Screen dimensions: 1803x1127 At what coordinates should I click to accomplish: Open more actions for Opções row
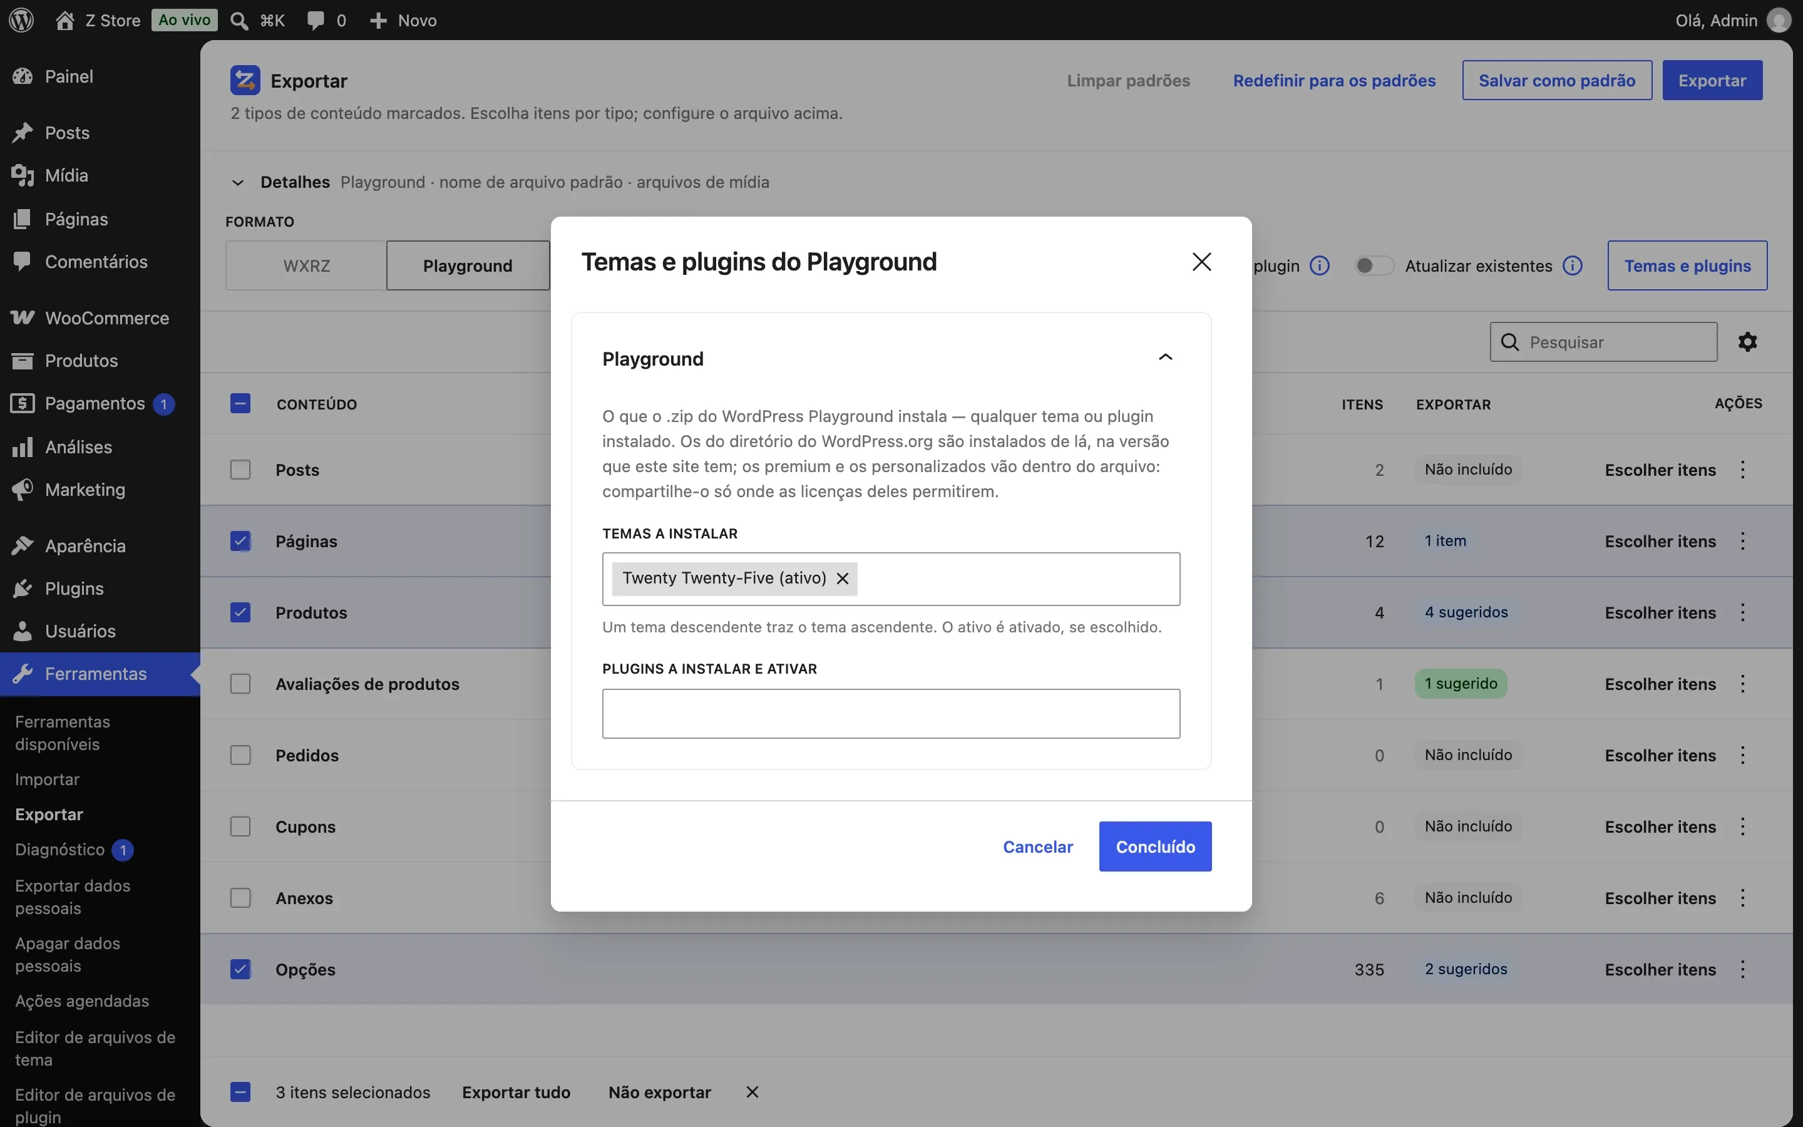pyautogui.click(x=1743, y=969)
